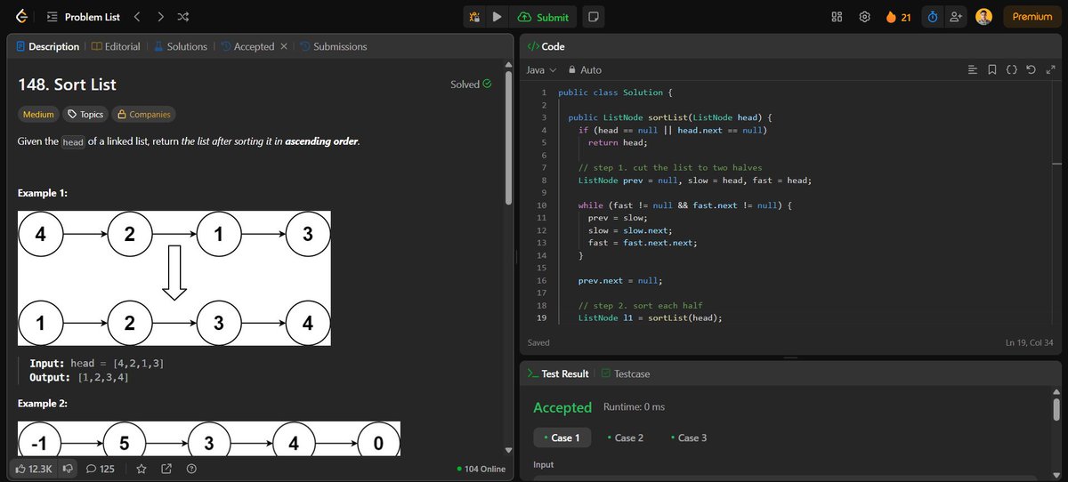Click the Accepted result text
The image size is (1068, 482).
[562, 407]
